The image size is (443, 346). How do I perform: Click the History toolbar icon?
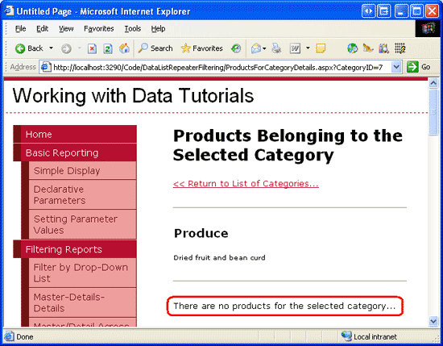(x=236, y=48)
